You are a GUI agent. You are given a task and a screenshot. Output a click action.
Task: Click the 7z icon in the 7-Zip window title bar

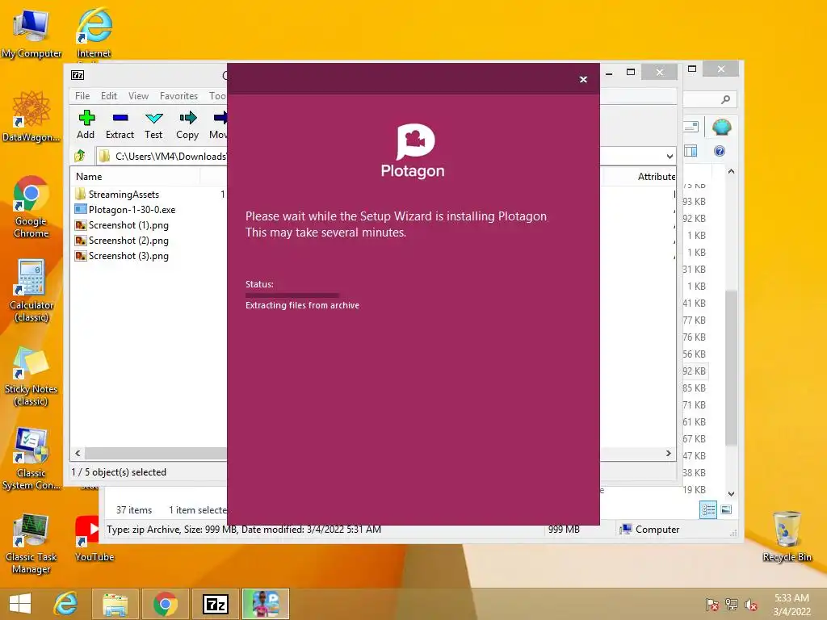pyautogui.click(x=78, y=75)
